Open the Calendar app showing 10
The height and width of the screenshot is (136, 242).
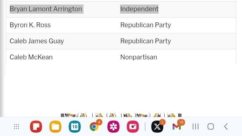[x=75, y=127]
